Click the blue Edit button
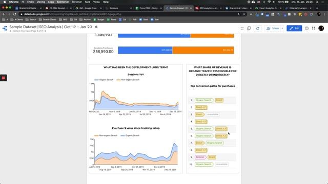The image size is (328, 184). pyautogui.click(x=294, y=29)
